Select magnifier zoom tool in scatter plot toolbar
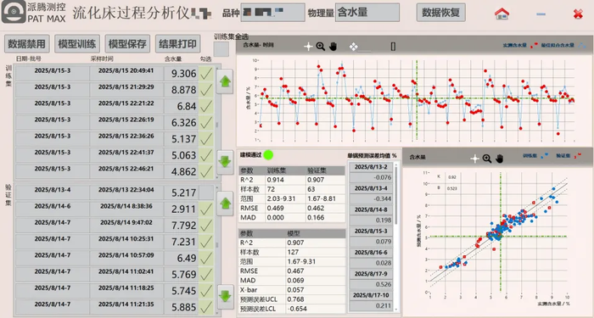This screenshot has height=318, width=594. click(x=487, y=159)
